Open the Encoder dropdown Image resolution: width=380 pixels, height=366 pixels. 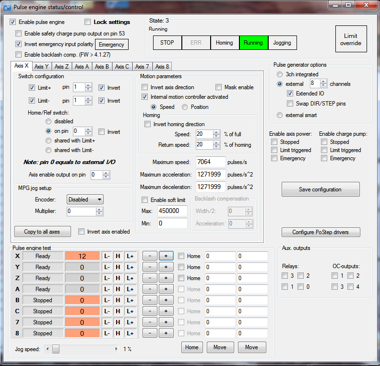(85, 199)
